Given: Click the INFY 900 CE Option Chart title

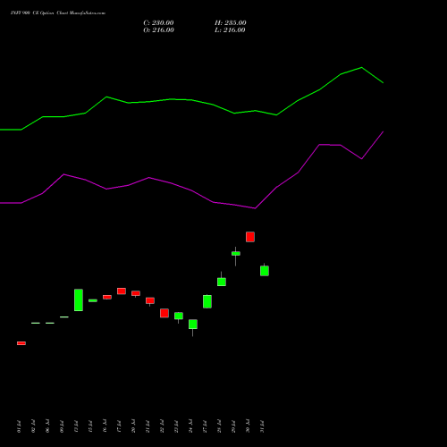Looking at the screenshot, I should [x=58, y=13].
